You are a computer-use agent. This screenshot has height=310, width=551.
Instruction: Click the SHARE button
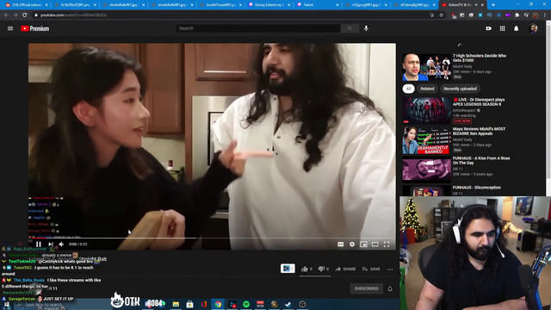(346, 269)
